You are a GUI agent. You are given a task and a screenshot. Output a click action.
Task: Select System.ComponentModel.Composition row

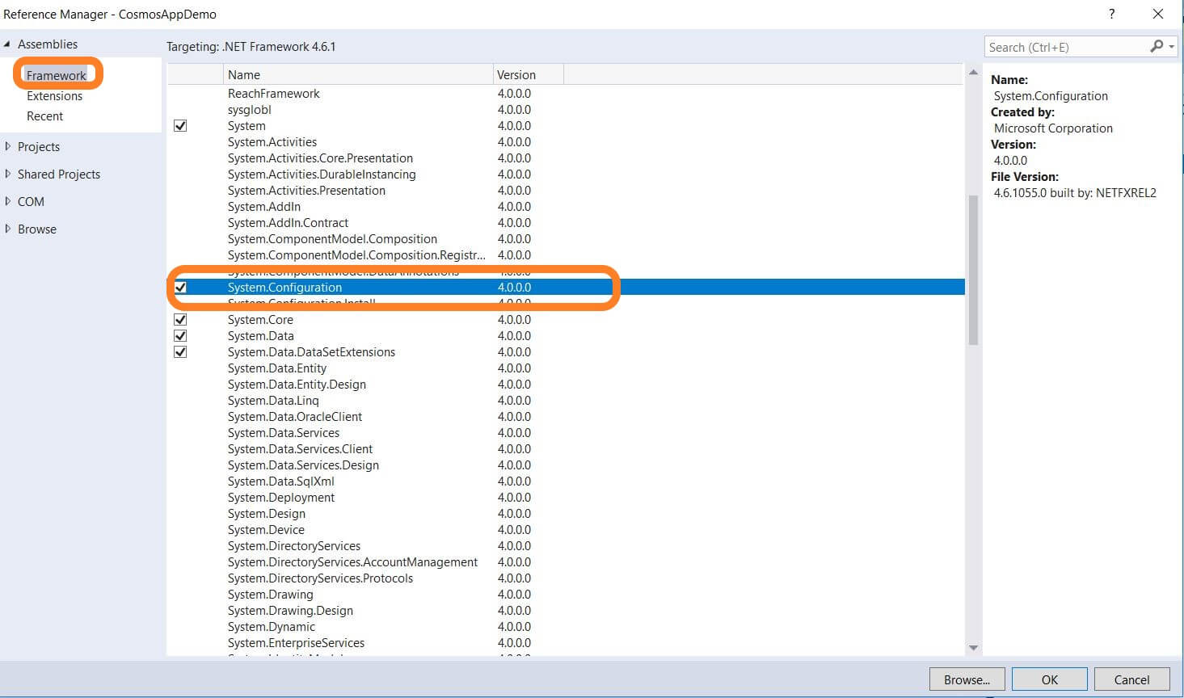[566, 239]
